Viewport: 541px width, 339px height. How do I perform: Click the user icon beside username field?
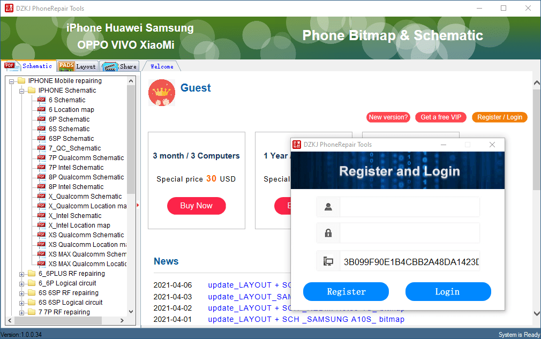328,207
